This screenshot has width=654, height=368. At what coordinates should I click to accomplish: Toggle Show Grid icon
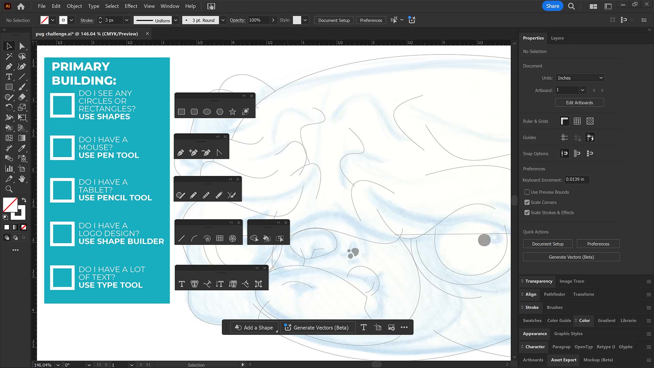point(577,121)
